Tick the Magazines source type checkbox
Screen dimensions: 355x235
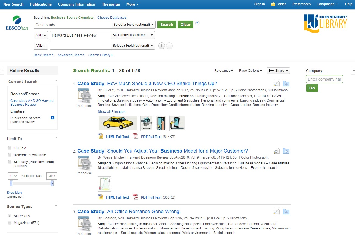point(10,223)
